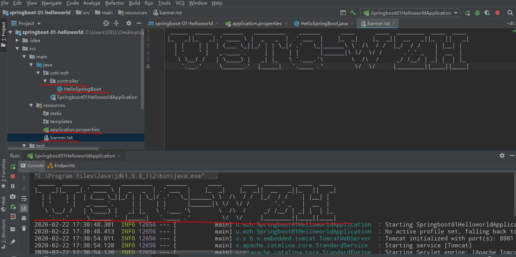This screenshot has height=257, width=516.
Task: Jump to next stack trace with down arrow
Action: point(24,188)
